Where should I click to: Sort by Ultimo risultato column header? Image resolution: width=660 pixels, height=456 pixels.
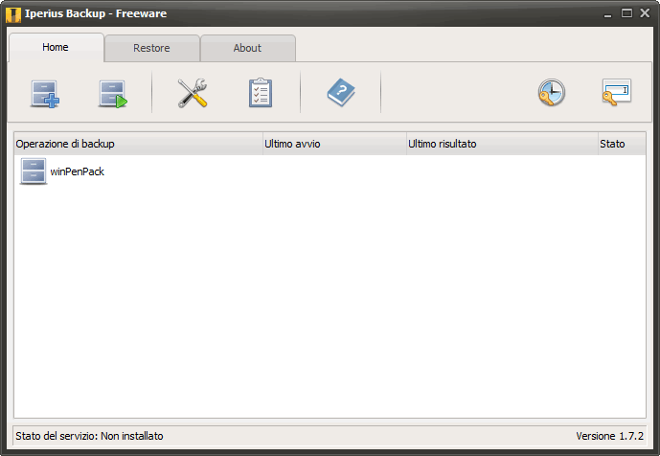pos(502,144)
